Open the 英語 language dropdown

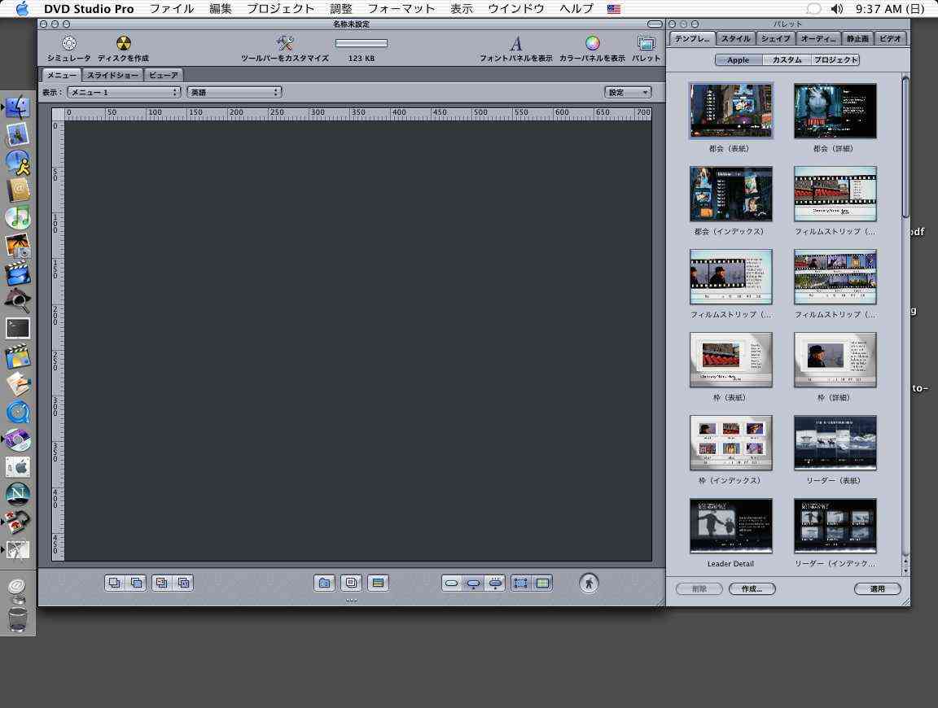pos(234,92)
